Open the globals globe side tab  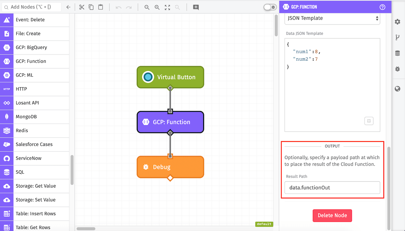[x=398, y=89]
